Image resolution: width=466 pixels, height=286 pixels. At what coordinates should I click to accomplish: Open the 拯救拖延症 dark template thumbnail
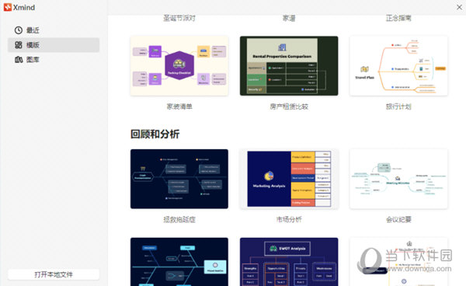[179, 179]
